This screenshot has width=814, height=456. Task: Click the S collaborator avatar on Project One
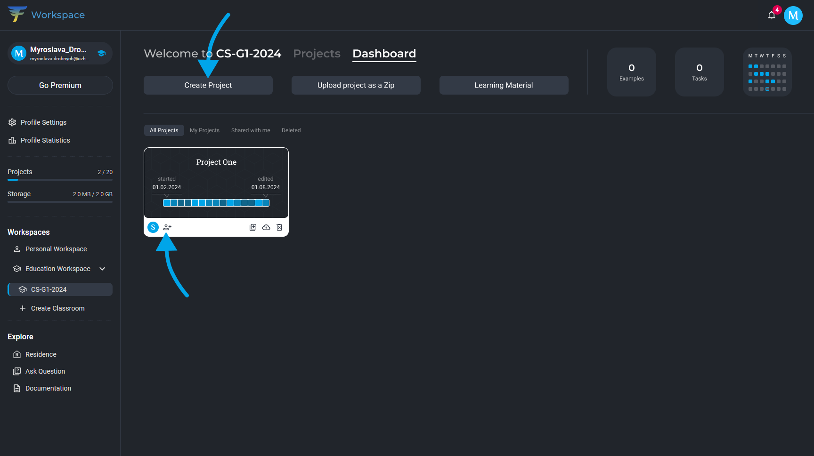tap(153, 227)
